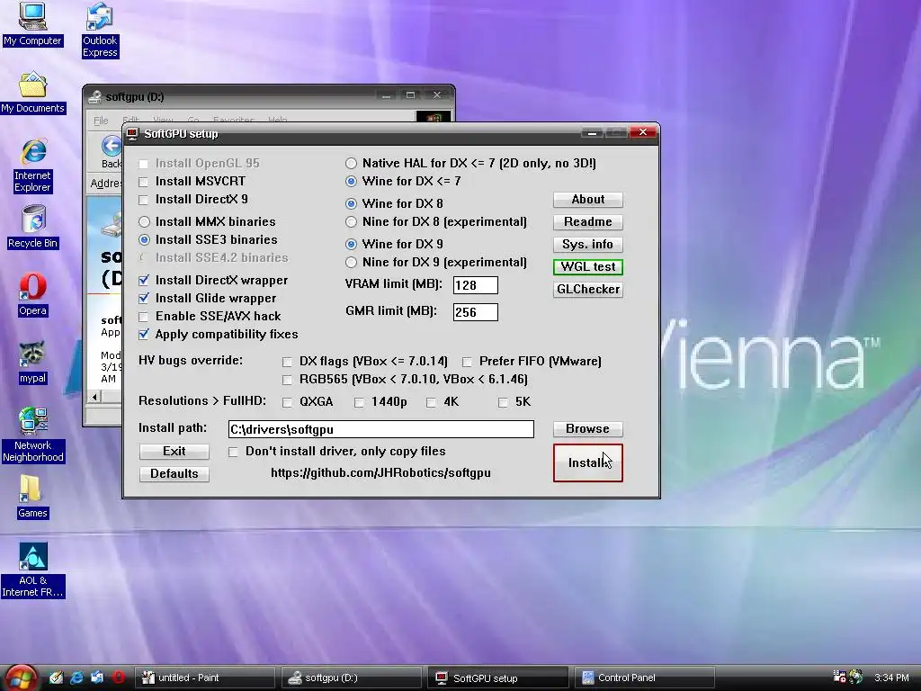This screenshot has height=691, width=921.
Task: Uncheck Install Glide wrapper
Action: [x=143, y=299]
